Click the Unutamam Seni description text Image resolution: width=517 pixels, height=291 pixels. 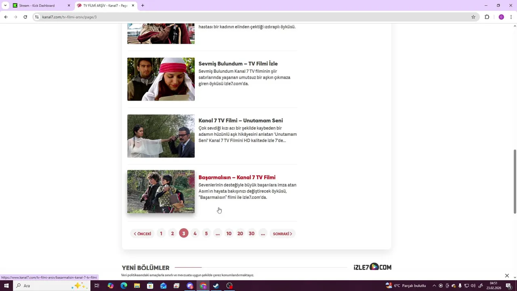coord(248,135)
